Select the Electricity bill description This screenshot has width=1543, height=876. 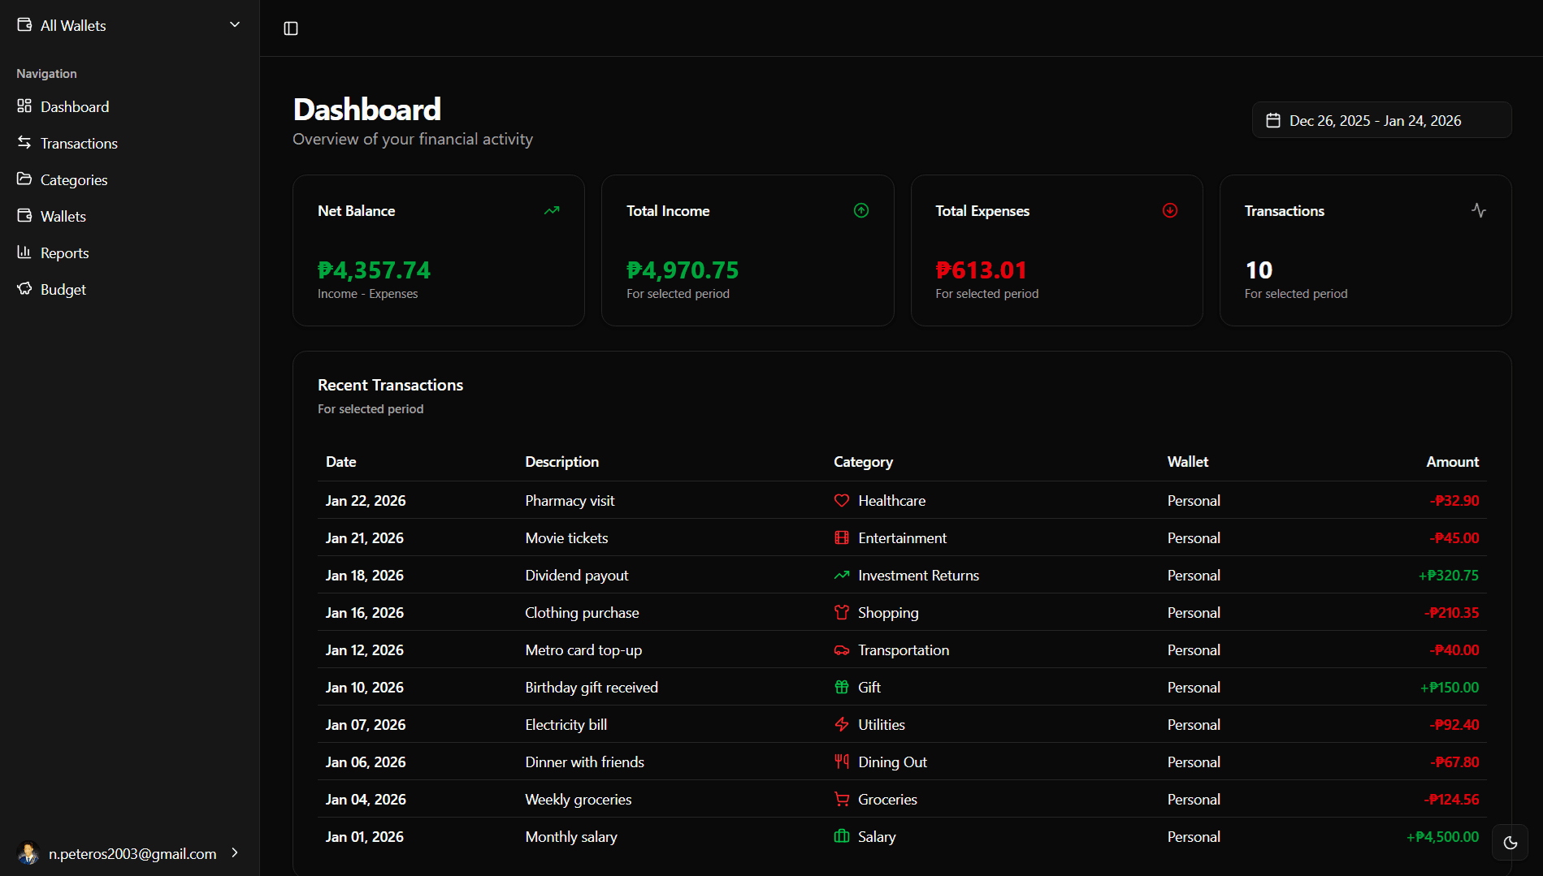point(566,725)
